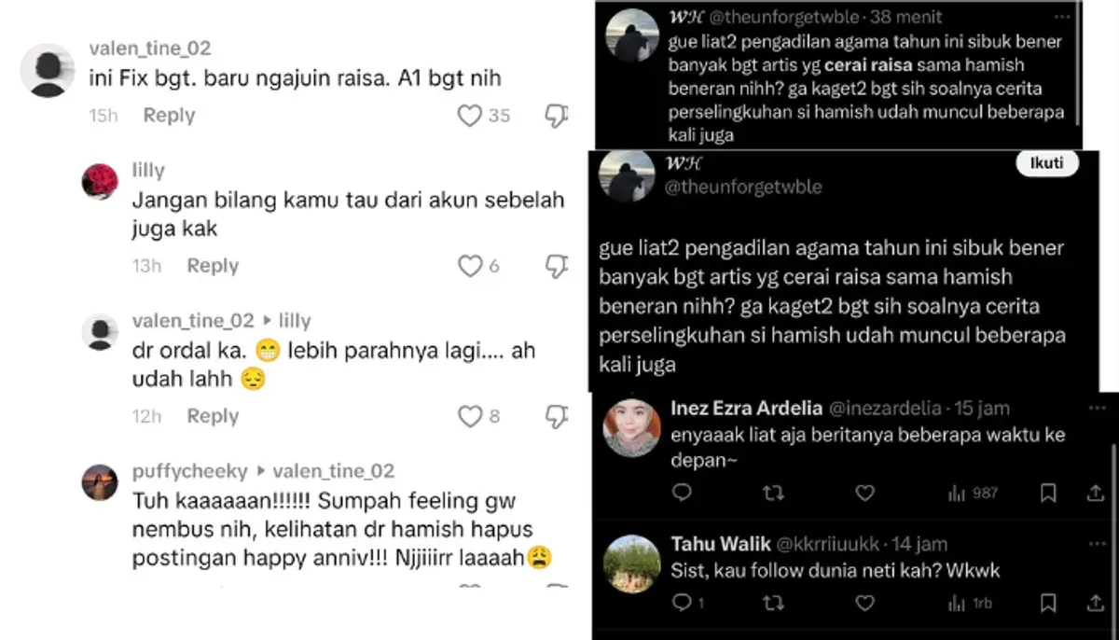Open puffycheeky's profile picture

pyautogui.click(x=100, y=482)
